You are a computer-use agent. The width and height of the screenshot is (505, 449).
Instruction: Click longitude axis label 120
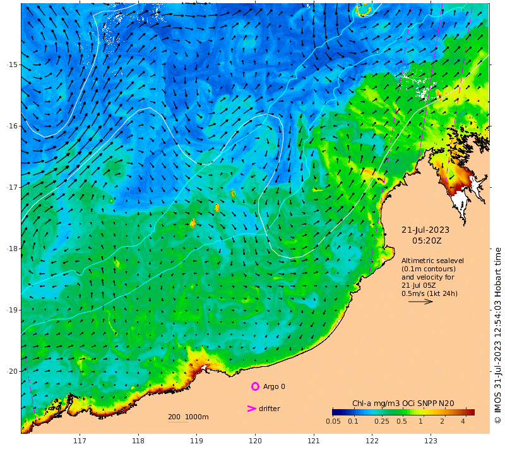click(255, 441)
